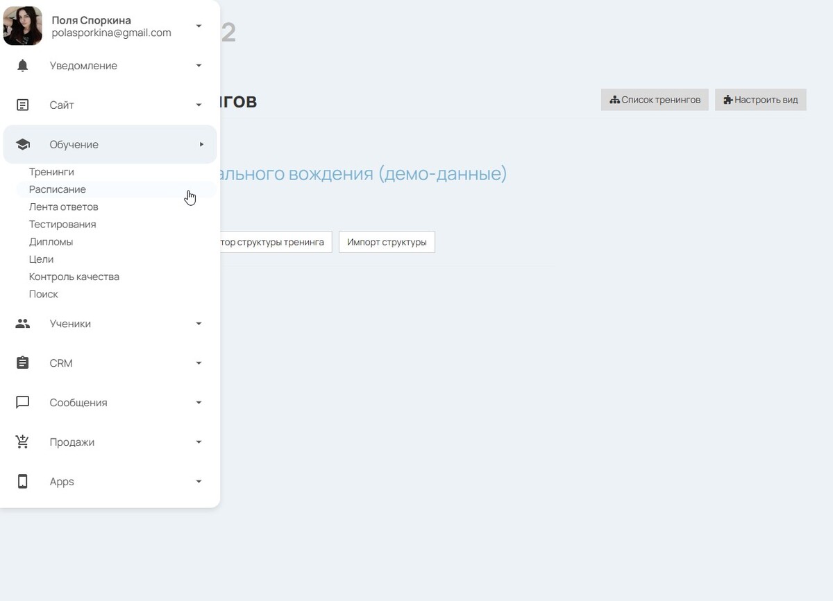Viewport: 833px width, 601px height.
Task: Click the bell icon for Уведомление
Action: 23,66
